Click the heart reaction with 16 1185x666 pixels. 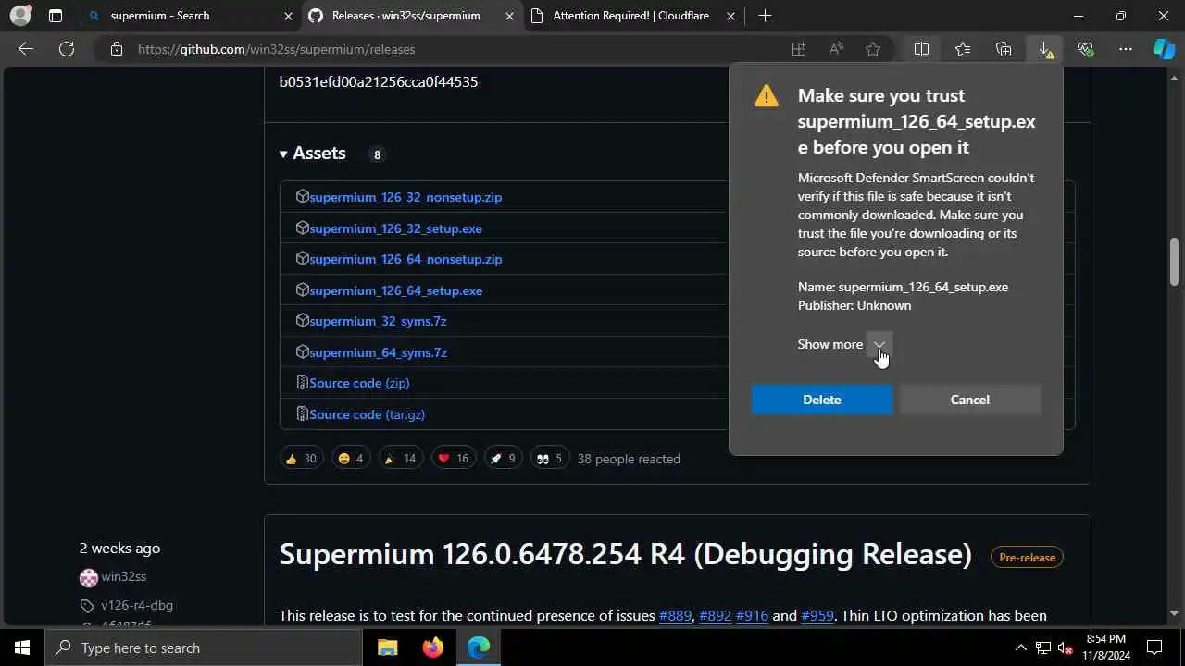coord(454,459)
